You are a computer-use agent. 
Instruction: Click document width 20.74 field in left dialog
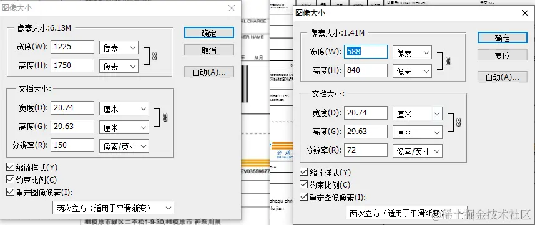coord(72,108)
